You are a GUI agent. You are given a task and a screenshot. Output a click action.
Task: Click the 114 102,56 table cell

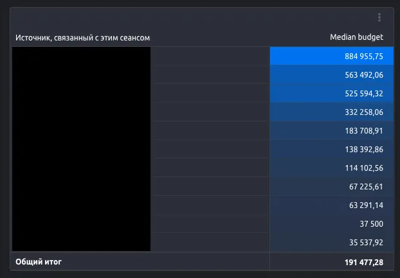pos(364,168)
